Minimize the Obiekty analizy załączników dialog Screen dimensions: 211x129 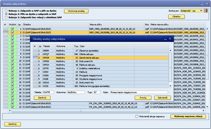coord(165,39)
